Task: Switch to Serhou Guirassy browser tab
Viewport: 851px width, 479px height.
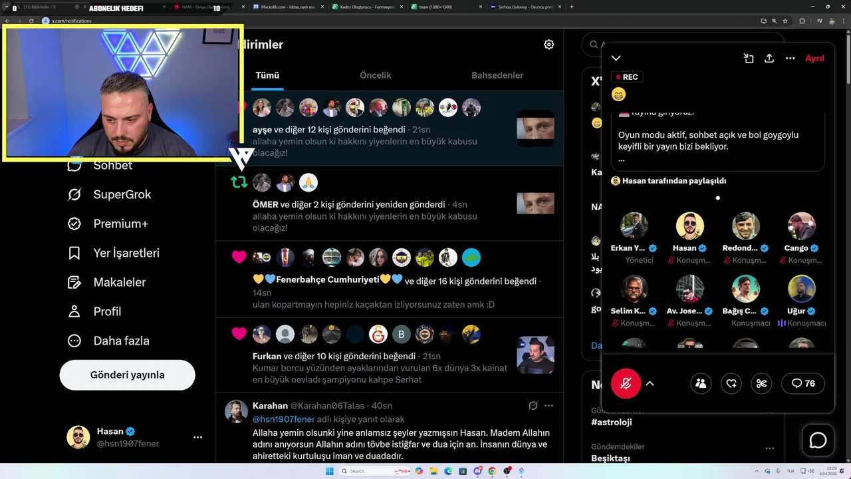Action: pos(527,7)
